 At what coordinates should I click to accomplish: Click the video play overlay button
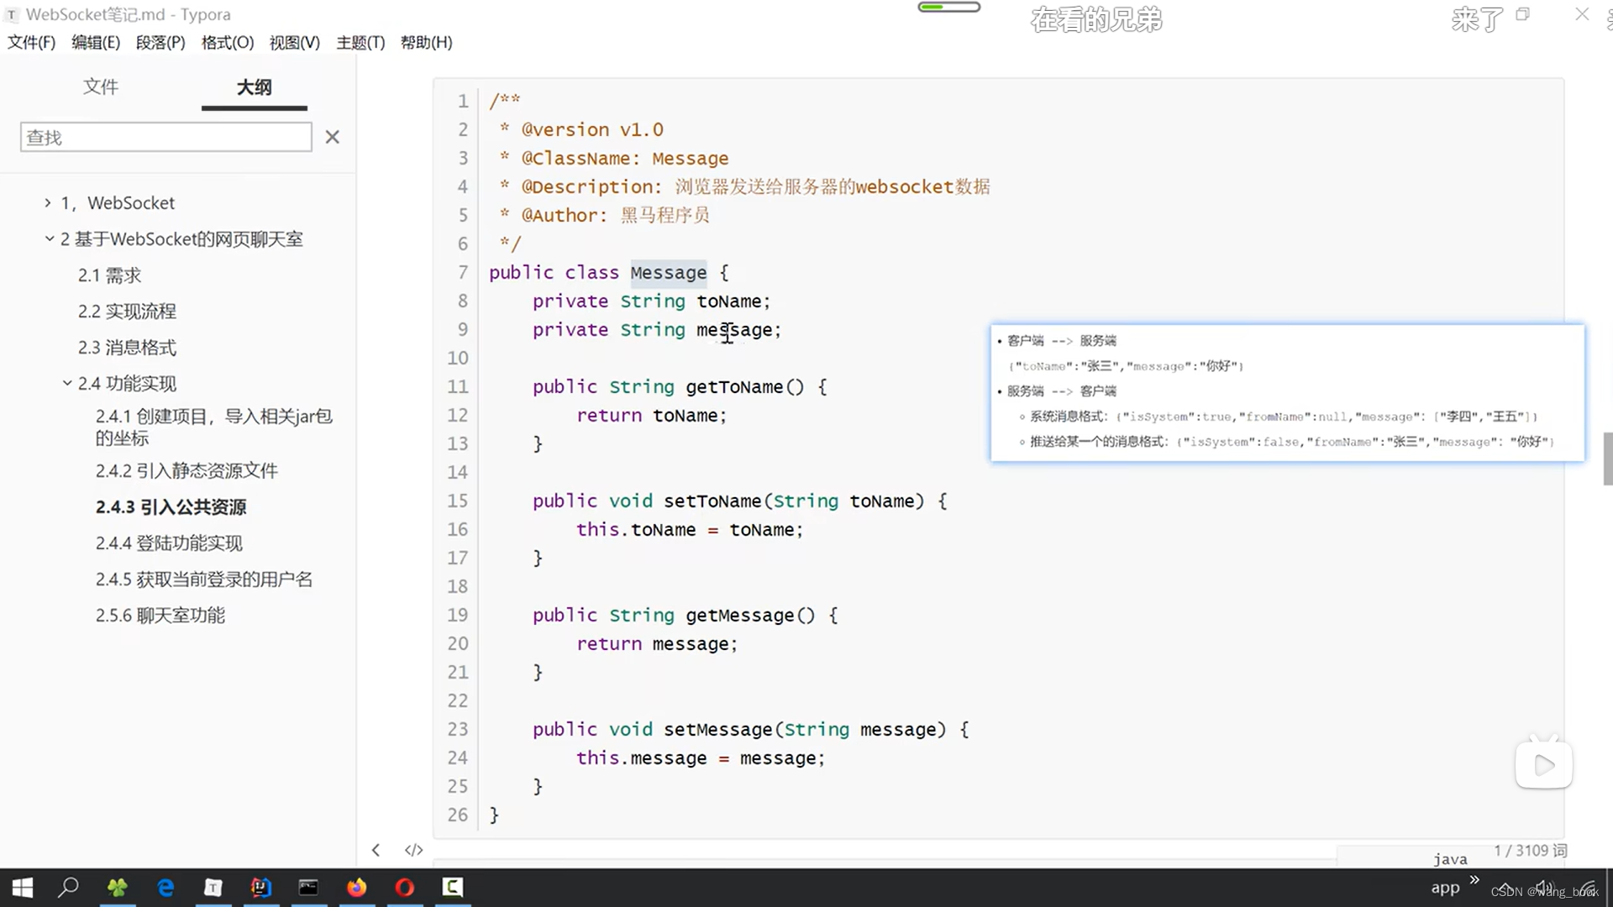(x=1543, y=765)
